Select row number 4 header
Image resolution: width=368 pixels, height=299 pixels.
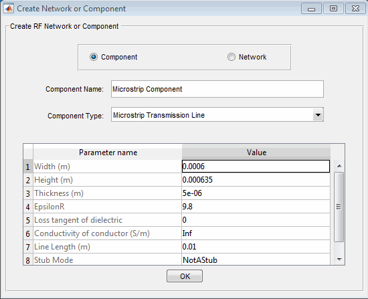pos(28,207)
